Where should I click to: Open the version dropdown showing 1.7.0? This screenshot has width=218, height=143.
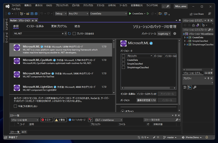(x=147, y=100)
